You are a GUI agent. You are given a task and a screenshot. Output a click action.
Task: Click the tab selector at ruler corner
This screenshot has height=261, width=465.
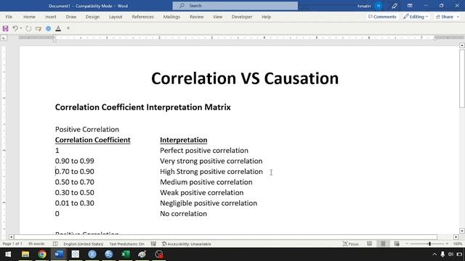point(4,38)
